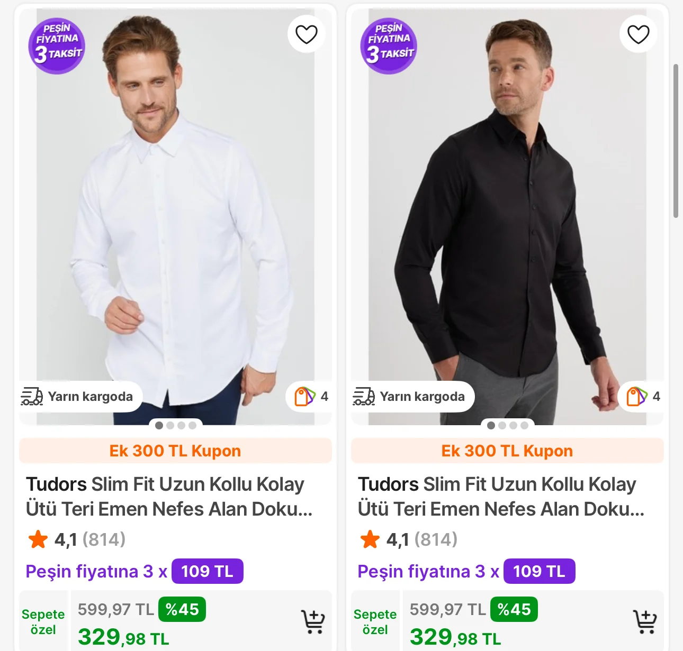Favorite the black shirt with heart icon

[x=638, y=34]
